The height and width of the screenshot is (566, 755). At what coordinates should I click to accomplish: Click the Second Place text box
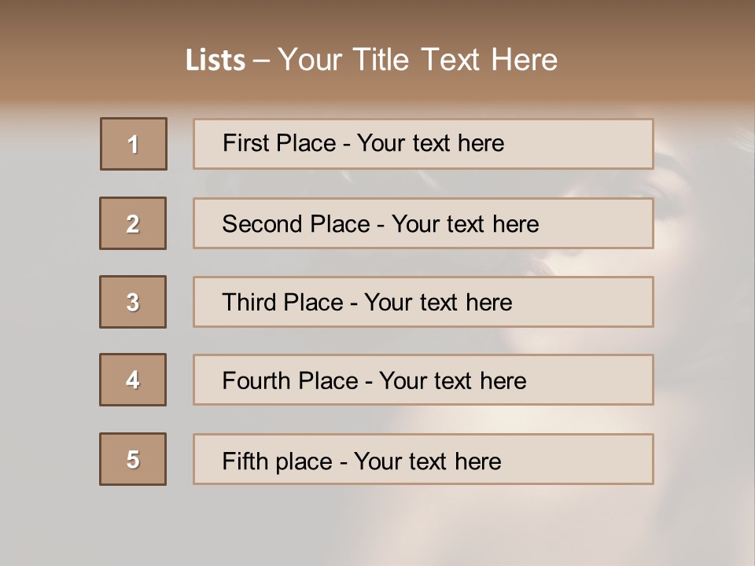pos(423,223)
